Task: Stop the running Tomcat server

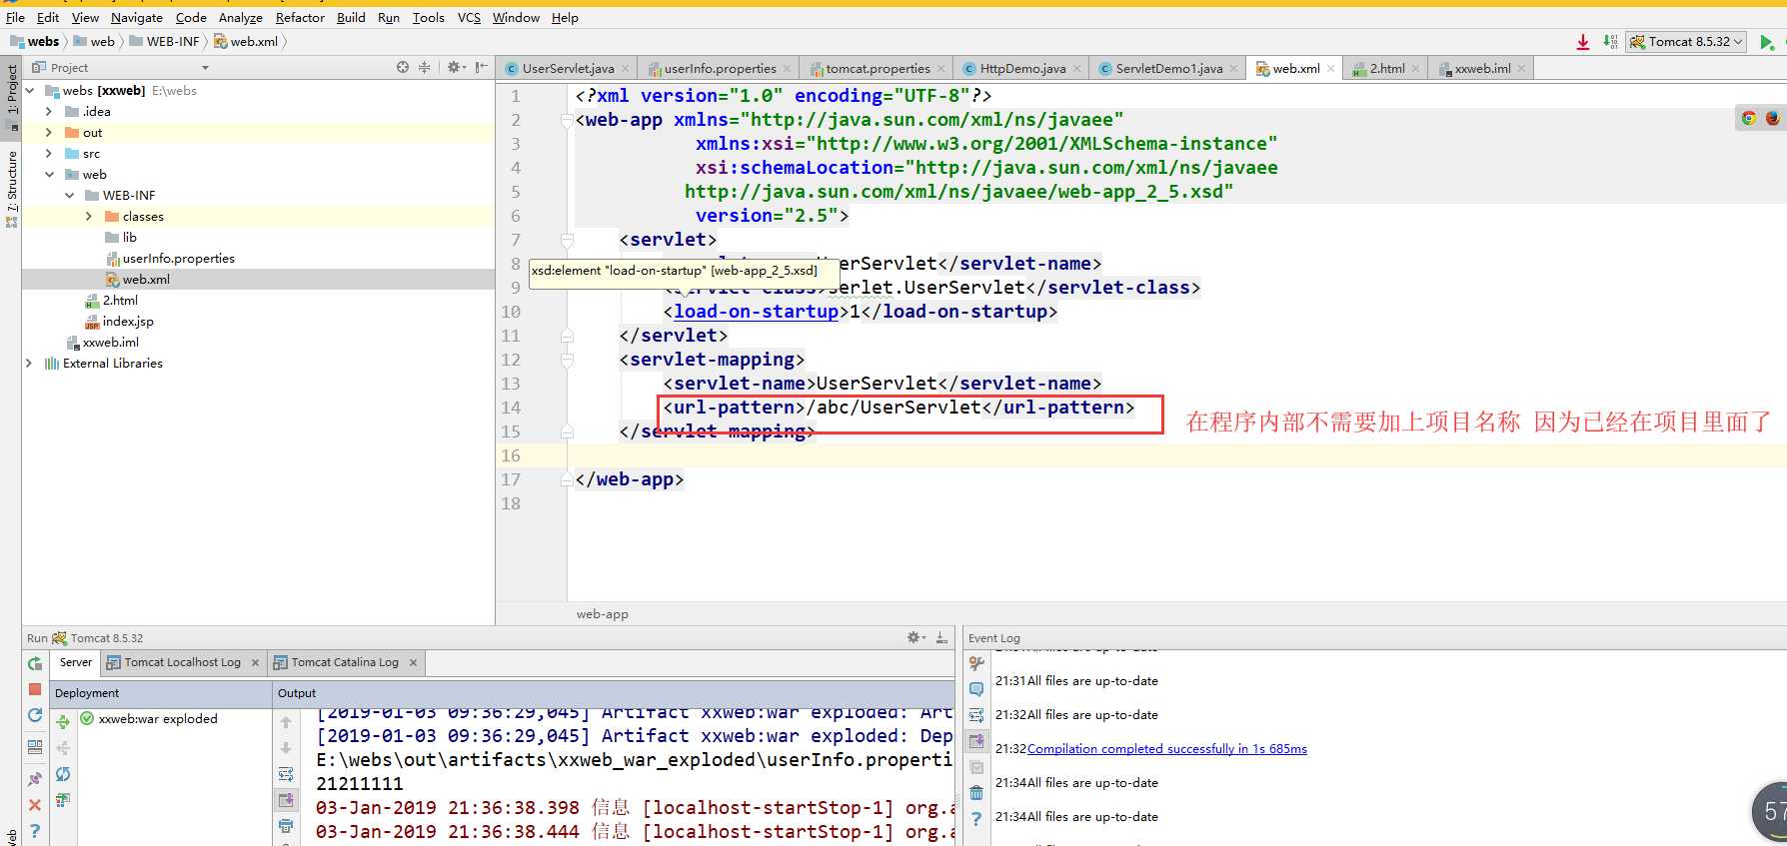Action: point(35,689)
